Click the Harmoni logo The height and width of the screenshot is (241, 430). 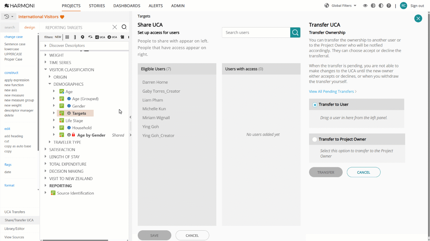pyautogui.click(x=19, y=6)
